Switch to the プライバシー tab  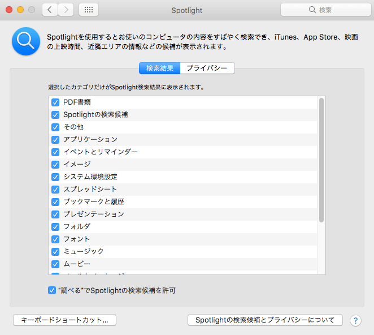point(207,68)
